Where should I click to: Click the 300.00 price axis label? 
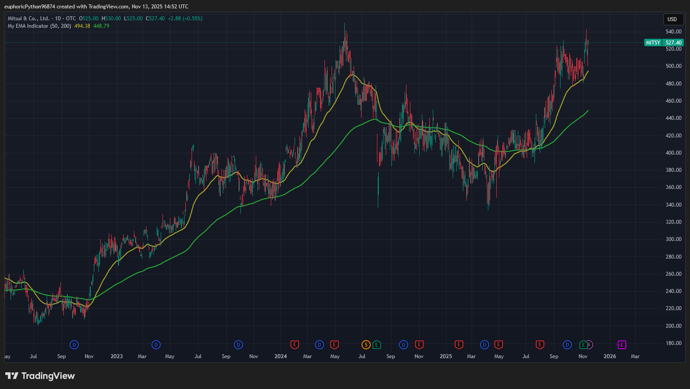point(673,239)
